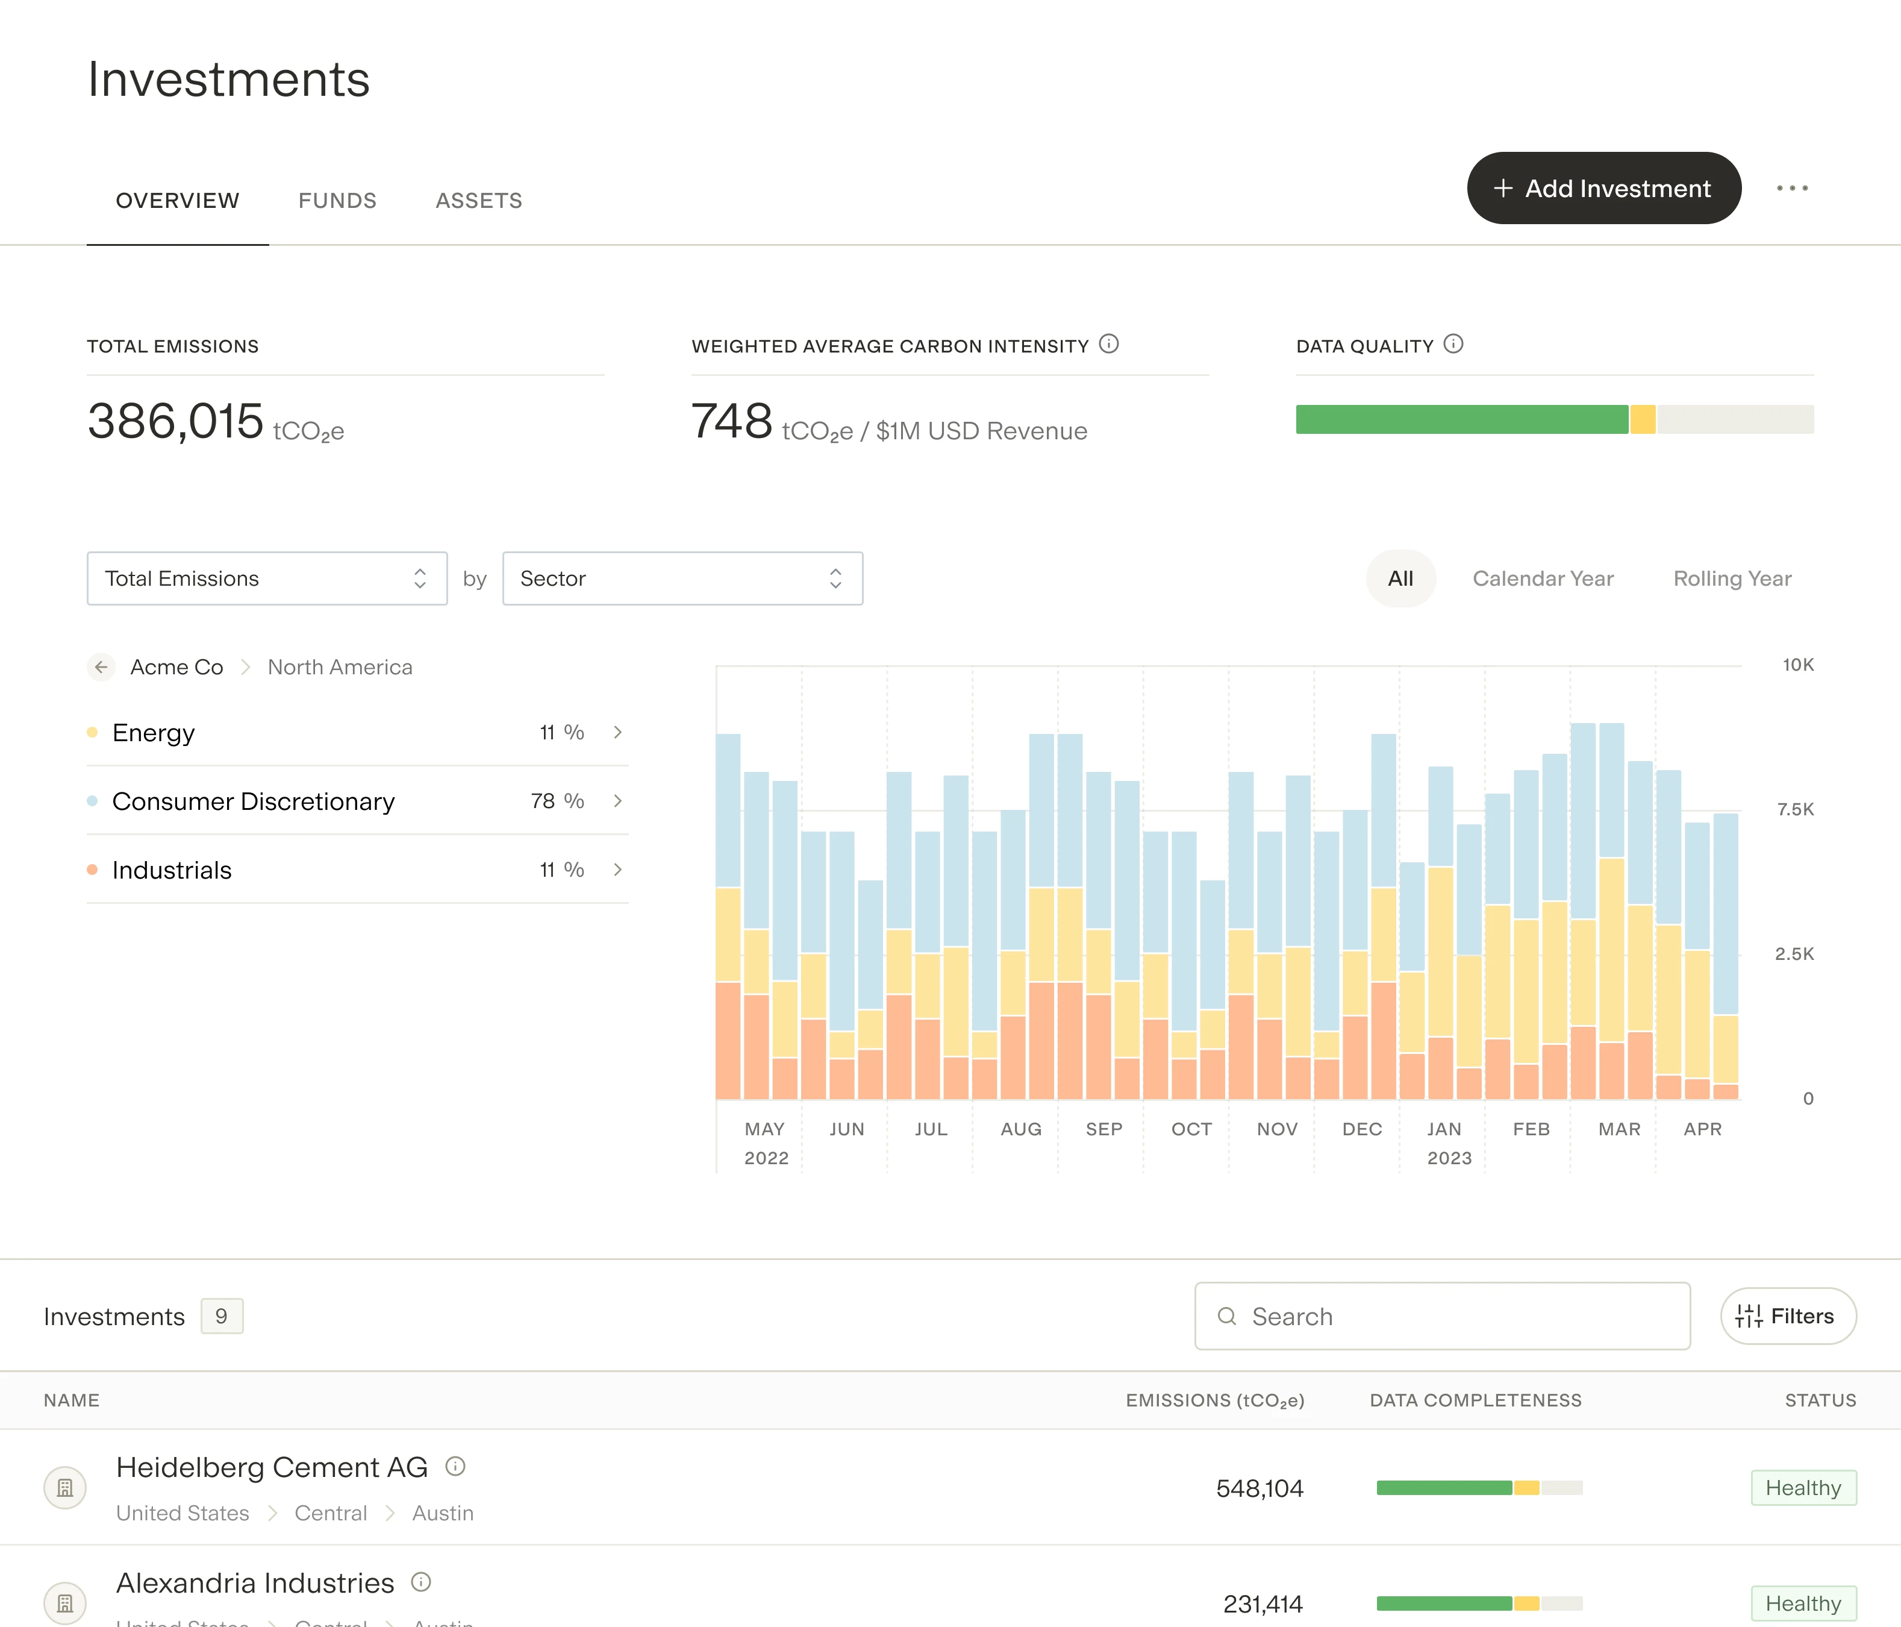Click the 78 % Consumer Discretionary share
Screen dimensions: 1901x1627
[557, 801]
